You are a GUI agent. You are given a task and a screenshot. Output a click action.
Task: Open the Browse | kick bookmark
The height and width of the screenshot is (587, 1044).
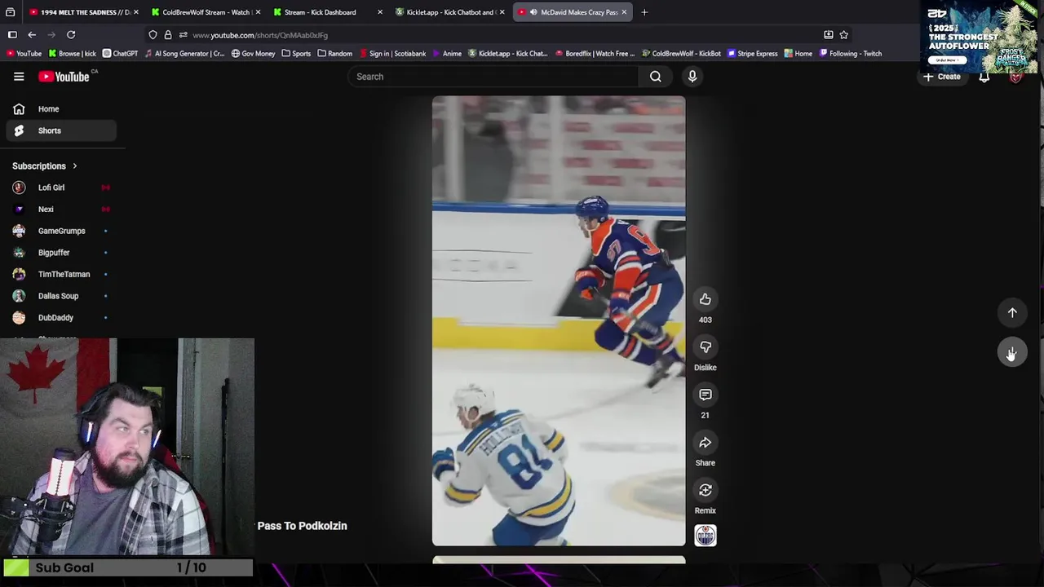[72, 54]
